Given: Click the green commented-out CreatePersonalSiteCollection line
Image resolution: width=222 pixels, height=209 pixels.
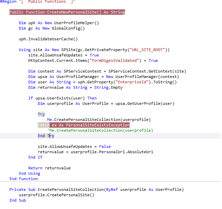Looking at the screenshot, I should (100, 130).
